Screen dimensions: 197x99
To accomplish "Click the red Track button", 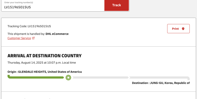I will click(117, 5).
